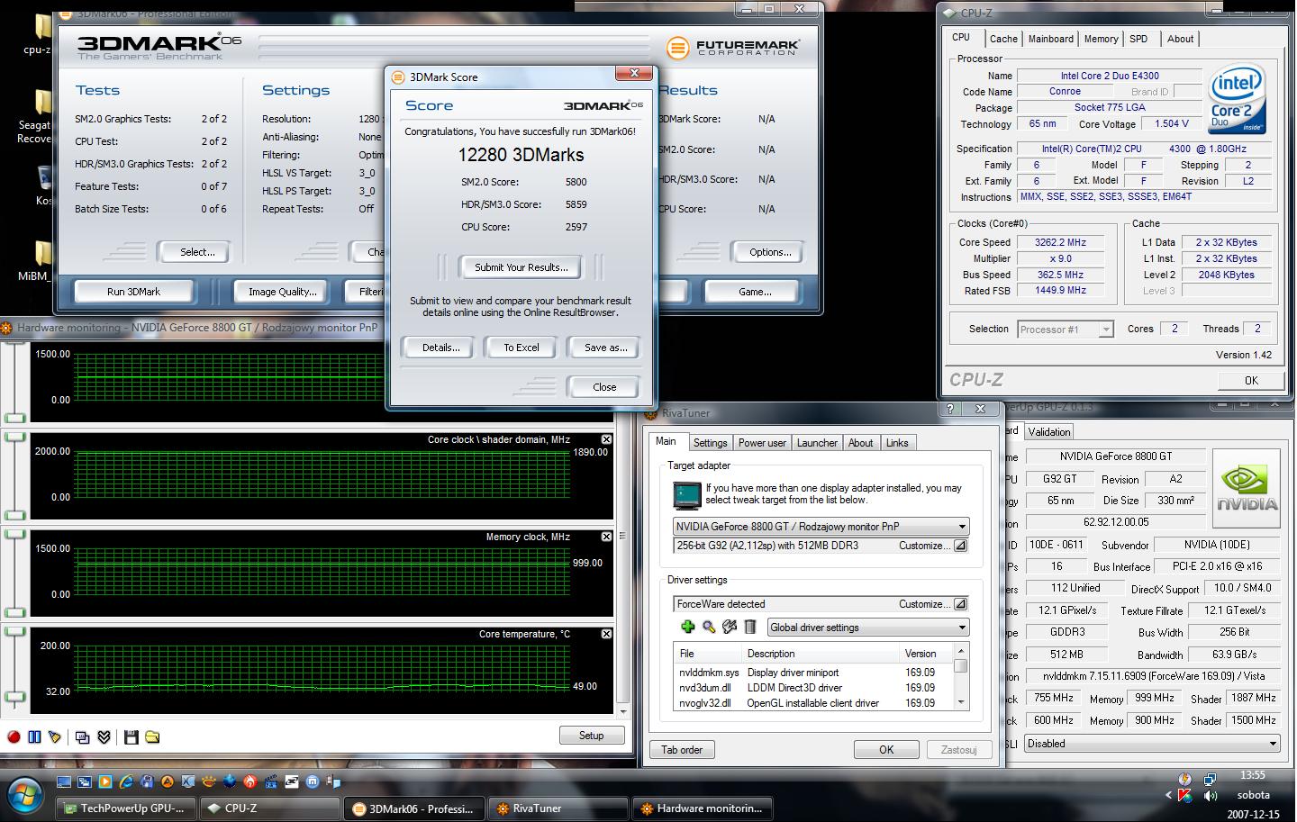Click the floppy disk save icon in Hardware monitoring

coord(132,737)
